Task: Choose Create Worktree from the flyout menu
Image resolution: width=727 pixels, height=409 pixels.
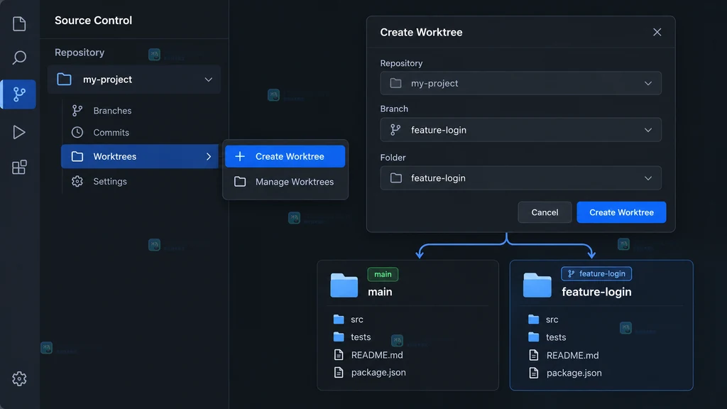Action: [x=285, y=156]
